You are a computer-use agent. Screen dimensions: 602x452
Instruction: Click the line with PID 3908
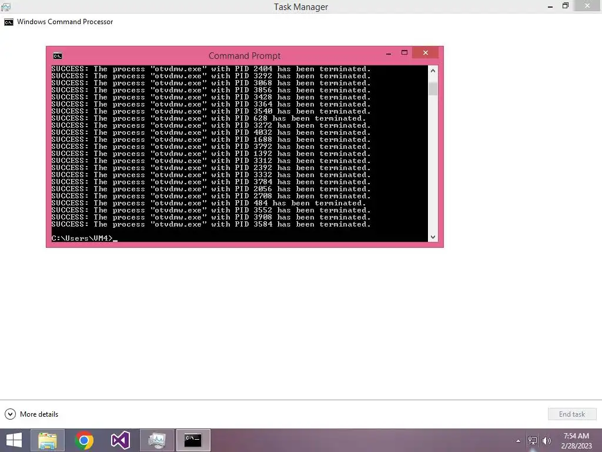click(211, 217)
